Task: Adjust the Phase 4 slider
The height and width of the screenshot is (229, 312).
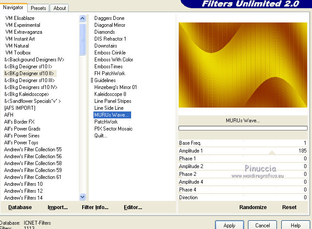Action: 243,190
